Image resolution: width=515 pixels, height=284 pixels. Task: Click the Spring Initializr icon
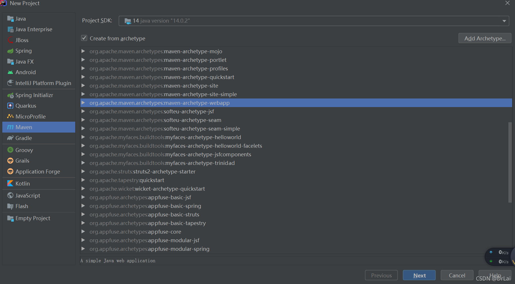[10, 95]
